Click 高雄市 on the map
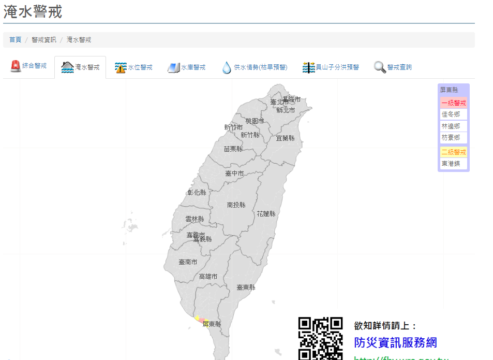 click(x=208, y=277)
